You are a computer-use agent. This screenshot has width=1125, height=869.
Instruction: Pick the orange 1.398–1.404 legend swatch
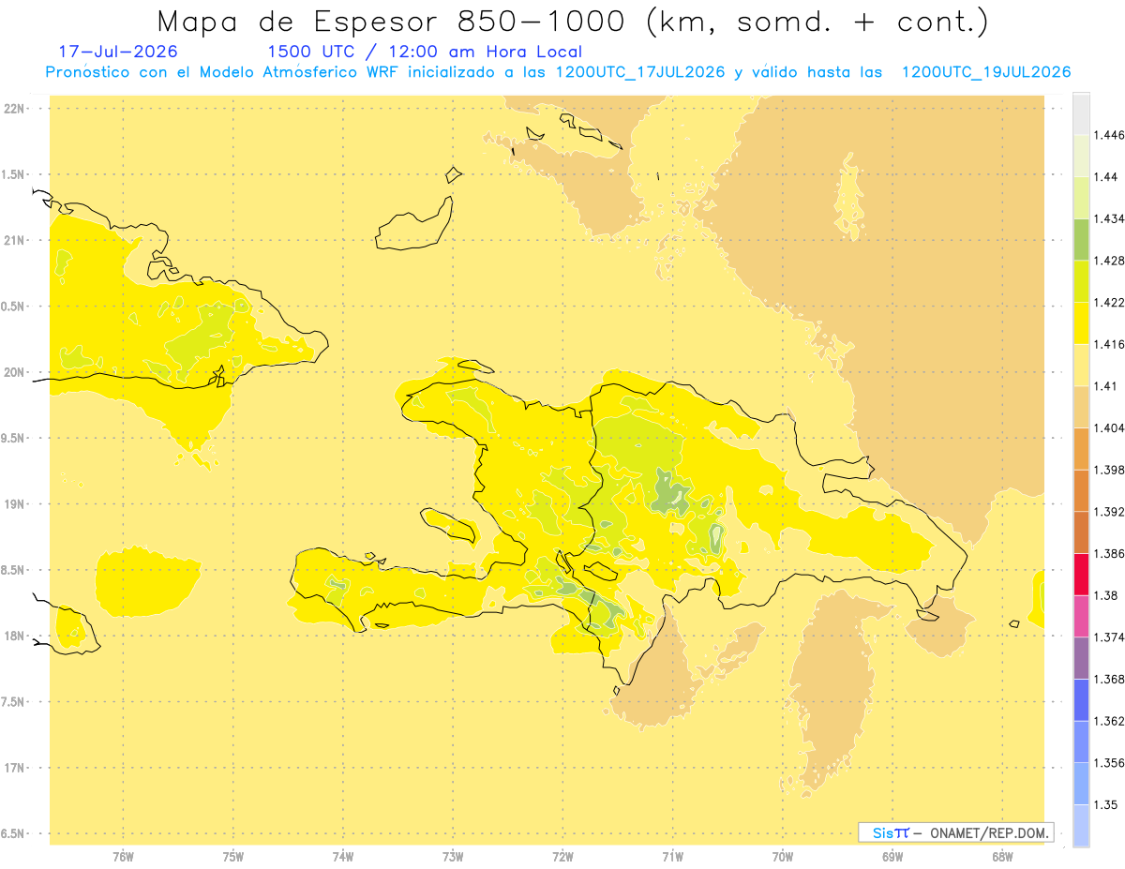tap(1081, 448)
